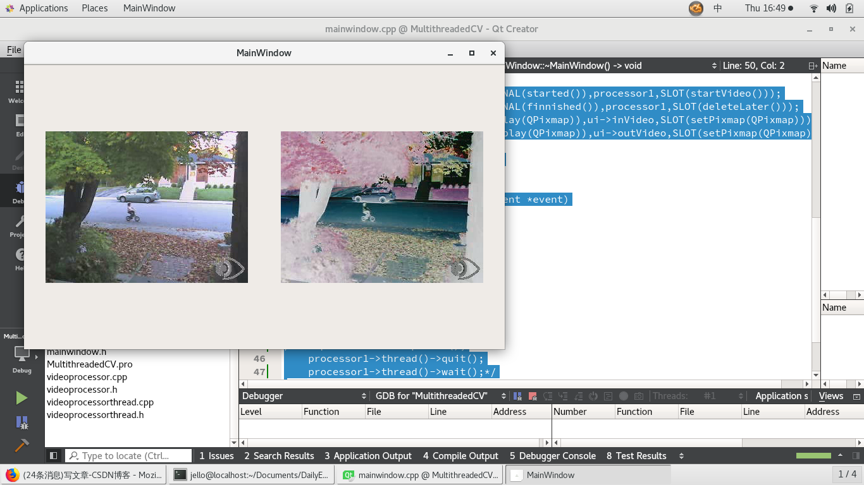
Task: Open Help mode in the sidebar
Action: (21, 257)
